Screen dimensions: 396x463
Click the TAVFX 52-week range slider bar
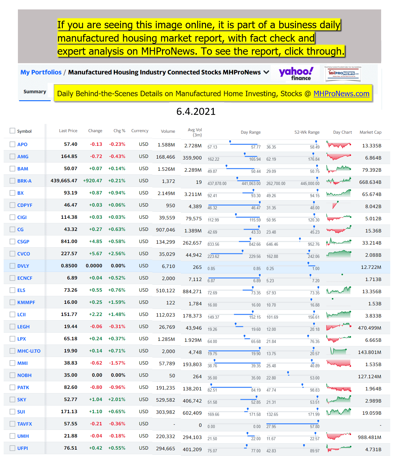pyautogui.click(x=293, y=424)
